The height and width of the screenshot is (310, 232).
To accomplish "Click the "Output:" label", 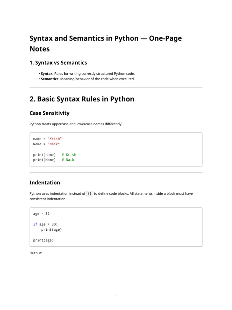I will coord(36,253).
